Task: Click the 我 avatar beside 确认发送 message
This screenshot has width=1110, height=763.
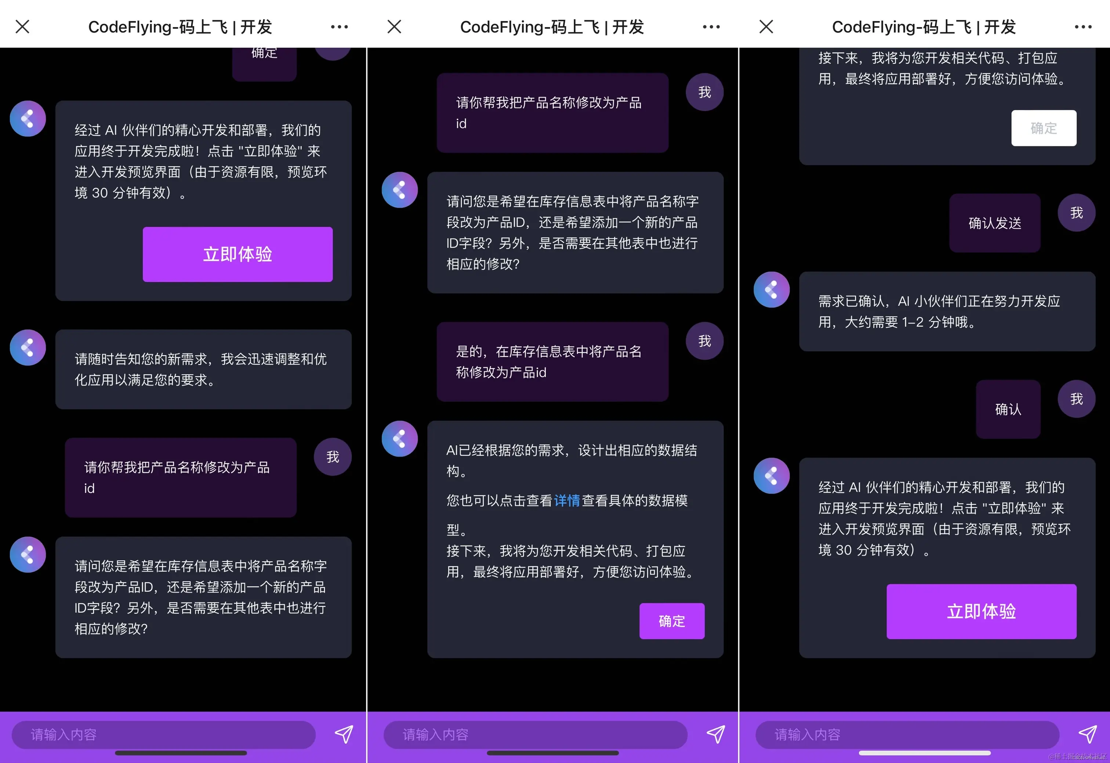Action: point(1077,213)
